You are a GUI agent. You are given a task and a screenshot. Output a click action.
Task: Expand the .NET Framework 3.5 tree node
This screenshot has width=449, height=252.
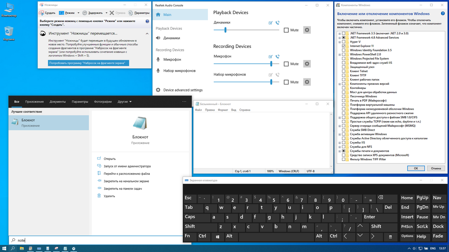(x=340, y=33)
